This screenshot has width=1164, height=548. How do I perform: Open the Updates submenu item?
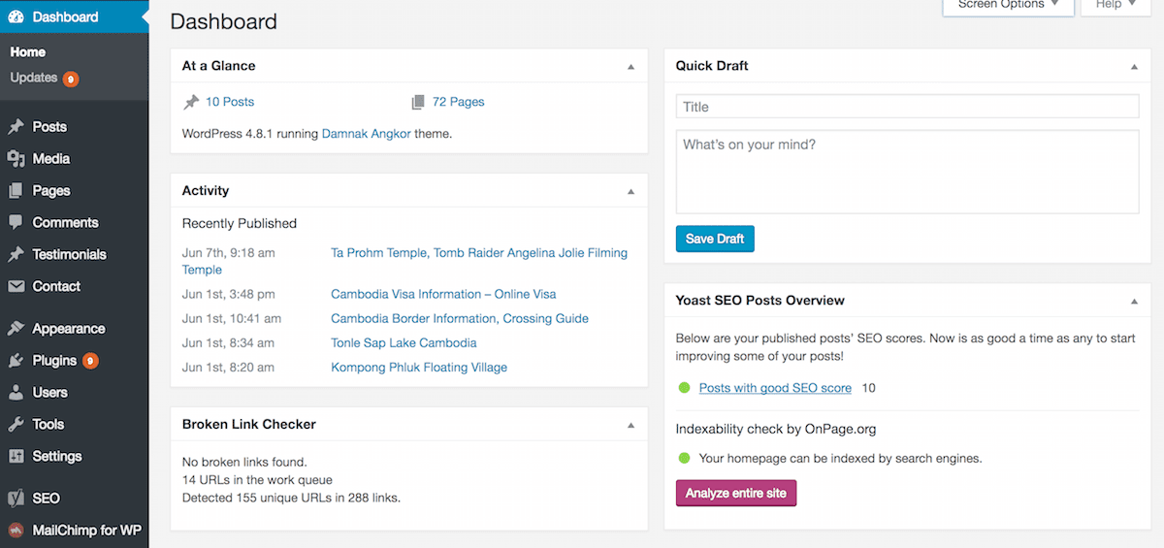point(34,78)
